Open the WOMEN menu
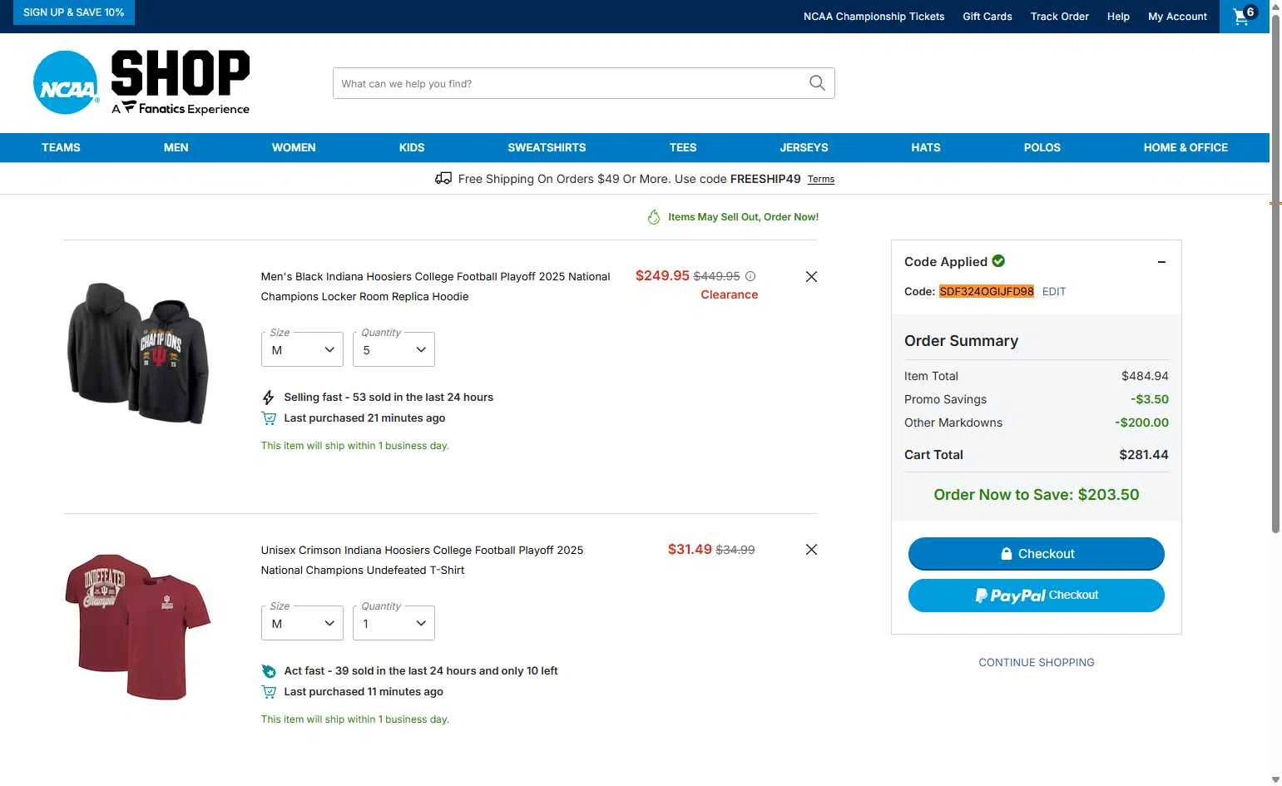Screen dimensions: 1282x786 [294, 147]
